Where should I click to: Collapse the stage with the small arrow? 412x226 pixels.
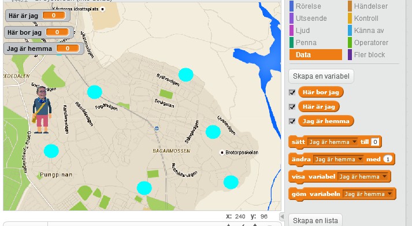(x=281, y=217)
